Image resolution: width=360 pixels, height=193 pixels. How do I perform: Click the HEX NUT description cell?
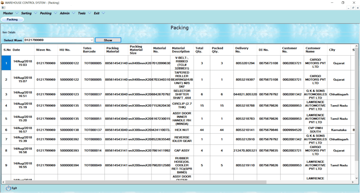click(x=182, y=130)
